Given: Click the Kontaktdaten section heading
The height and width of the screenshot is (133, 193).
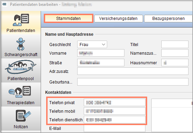Looking at the screenshot, I should [58, 92].
